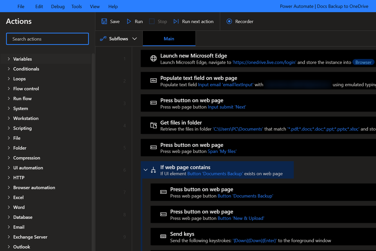This screenshot has height=251, width=376.
Task: Open the Edit menu
Action: (39, 6)
